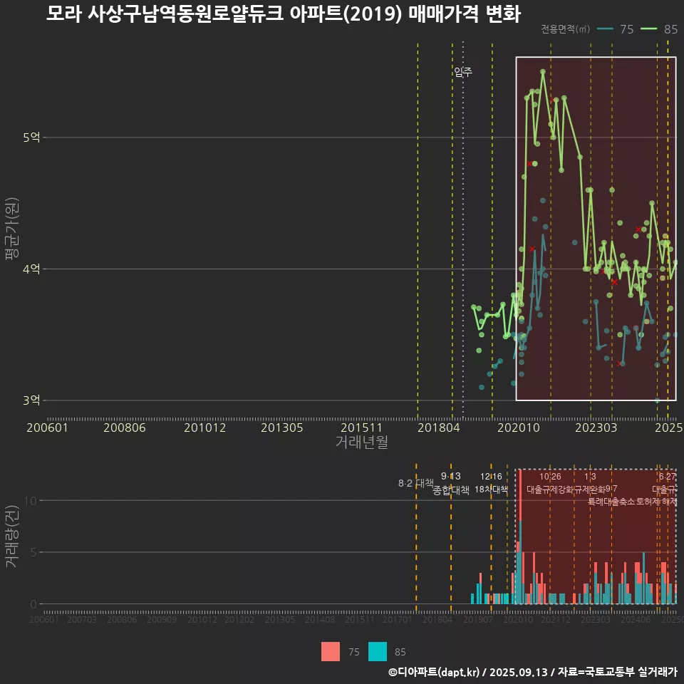Image resolution: width=684 pixels, height=684 pixels.
Task: Click the '85' label beside the cyan swatch
Action: coord(400,652)
